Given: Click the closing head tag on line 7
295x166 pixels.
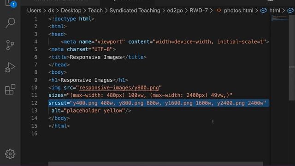Looking at the screenshot, I should coord(59,65).
